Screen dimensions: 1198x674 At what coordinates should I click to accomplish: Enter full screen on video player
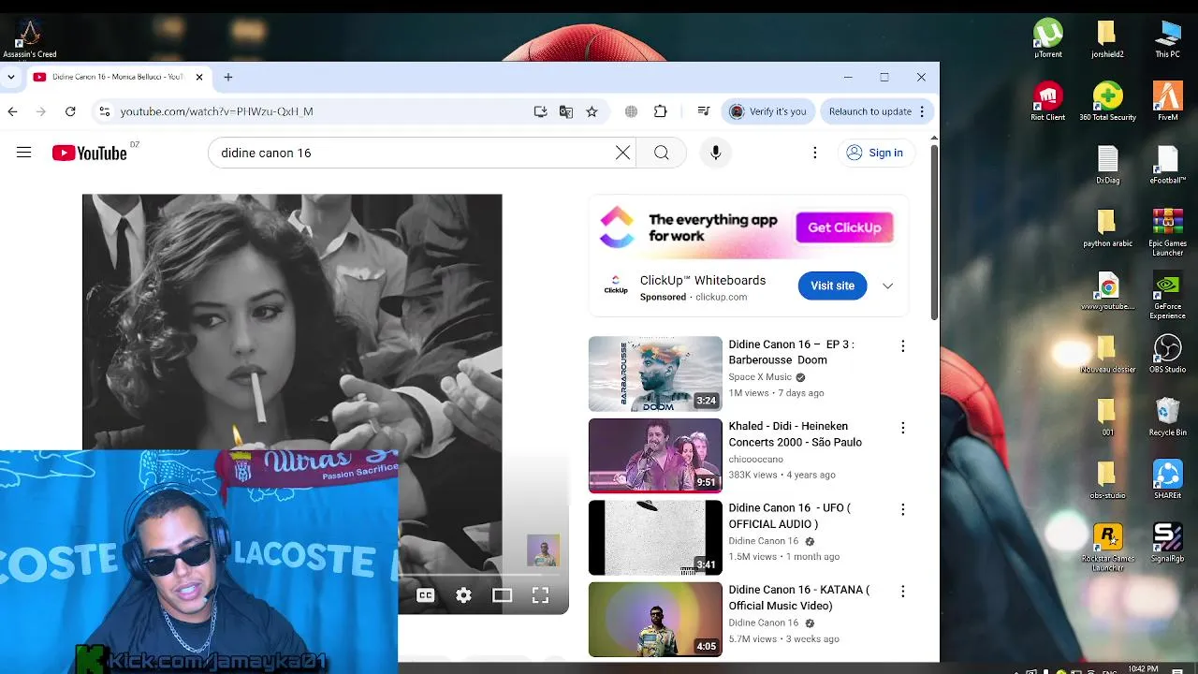(x=540, y=595)
